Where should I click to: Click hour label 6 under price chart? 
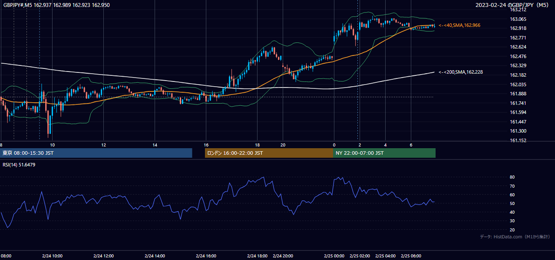coord(411,145)
